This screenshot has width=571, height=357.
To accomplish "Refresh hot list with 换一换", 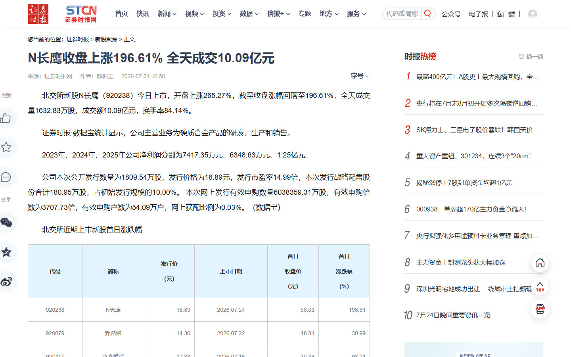I will click(531, 56).
